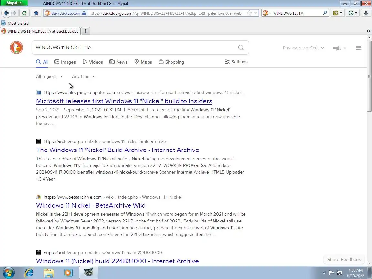372x279 pixels.
Task: Switch to Images results
Action: [65, 62]
